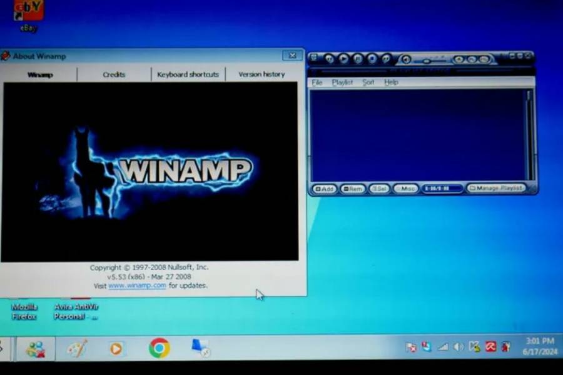
Task: Click the Manage Playlist button
Action: tap(497, 188)
